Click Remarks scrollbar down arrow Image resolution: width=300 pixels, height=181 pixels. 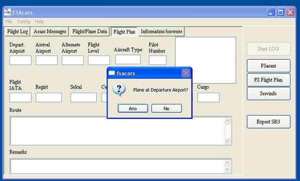click(227, 170)
